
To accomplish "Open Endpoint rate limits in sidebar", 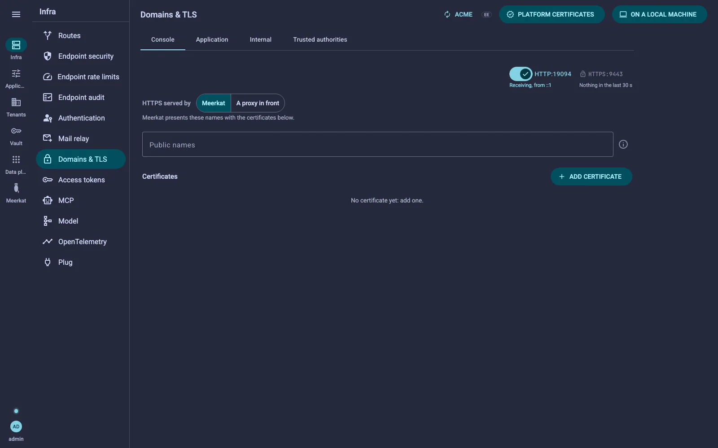I will click(x=81, y=77).
